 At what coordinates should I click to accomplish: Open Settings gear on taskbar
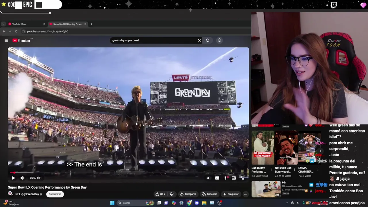coord(181,203)
